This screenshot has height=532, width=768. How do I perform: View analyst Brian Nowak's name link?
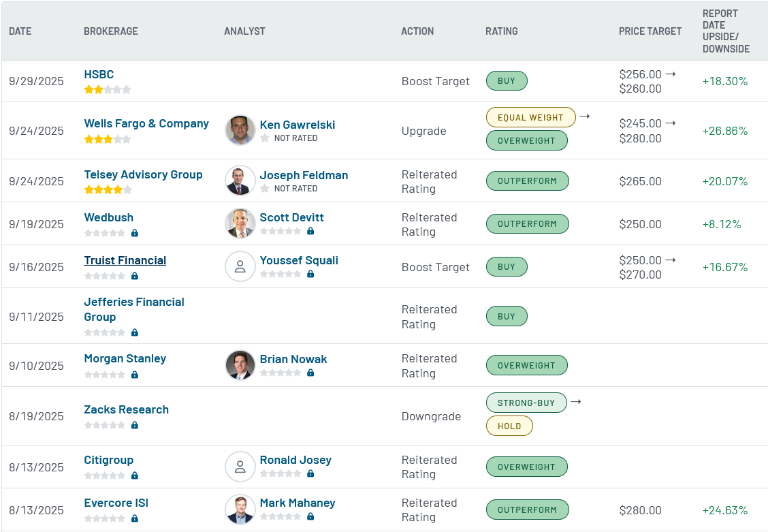[293, 359]
